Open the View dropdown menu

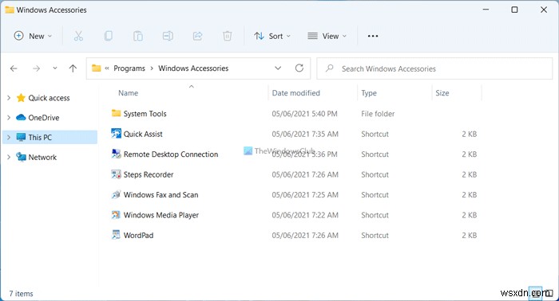[x=327, y=36]
